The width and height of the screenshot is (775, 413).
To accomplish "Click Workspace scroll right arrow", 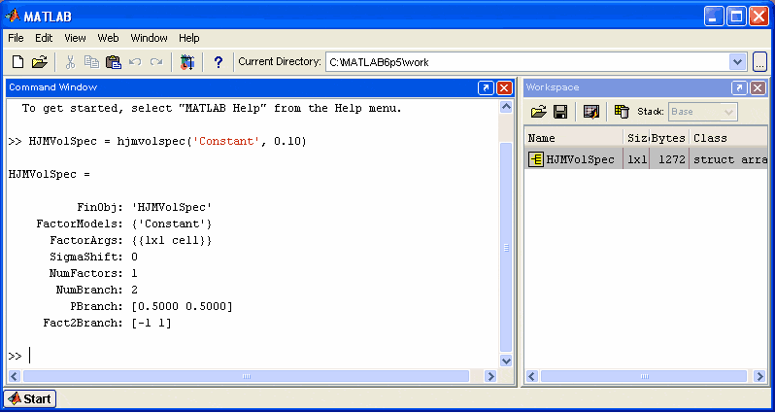I will pos(759,376).
